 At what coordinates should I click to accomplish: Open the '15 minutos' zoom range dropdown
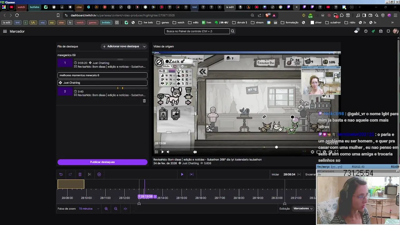click(x=89, y=209)
